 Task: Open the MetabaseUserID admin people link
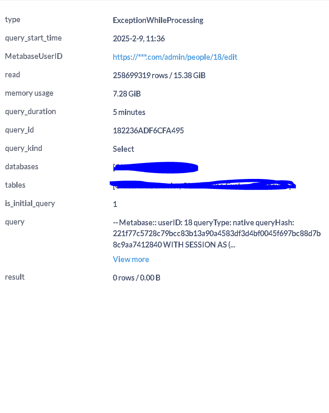pyautogui.click(x=175, y=57)
